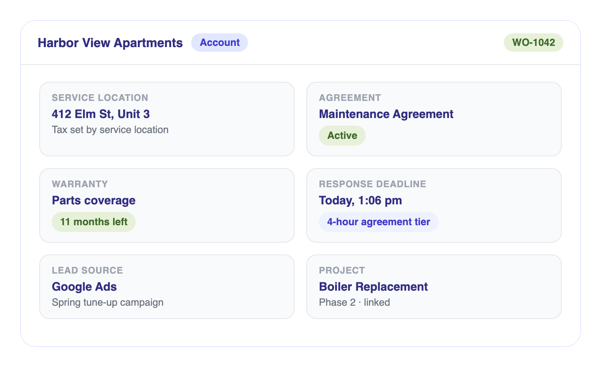This screenshot has width=601, height=367.
Task: Open the Boiler Replacement project
Action: 374,287
